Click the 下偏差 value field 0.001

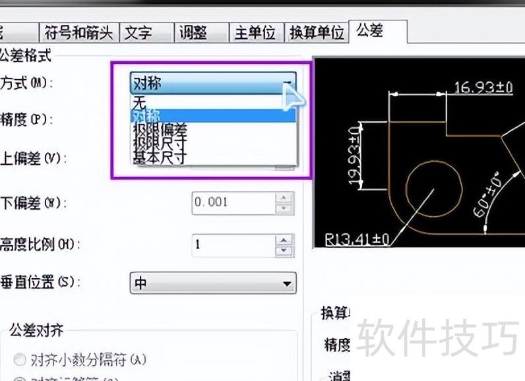(233, 203)
